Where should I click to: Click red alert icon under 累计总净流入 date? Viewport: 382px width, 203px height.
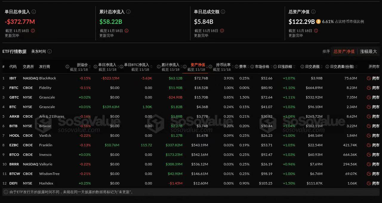pyautogui.click(x=127, y=31)
